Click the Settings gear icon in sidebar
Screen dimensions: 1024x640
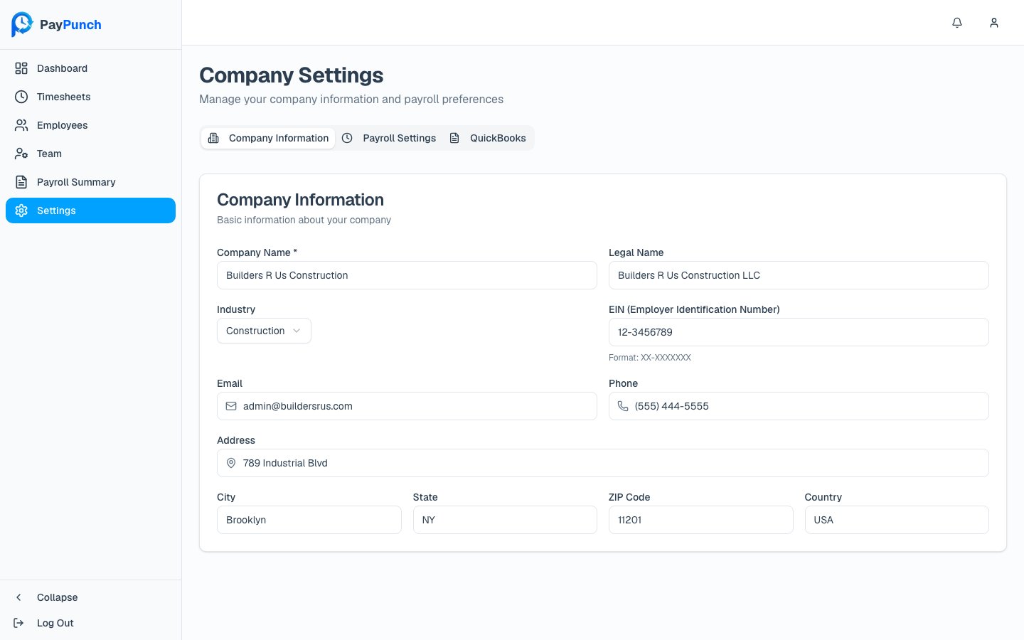[x=21, y=210]
